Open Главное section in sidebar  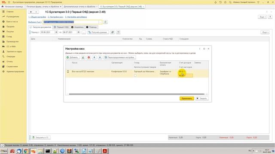coord(10,12)
